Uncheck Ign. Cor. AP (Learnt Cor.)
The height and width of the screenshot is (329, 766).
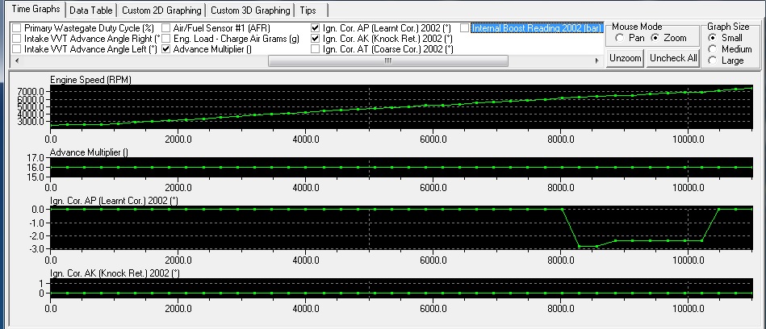pos(315,28)
